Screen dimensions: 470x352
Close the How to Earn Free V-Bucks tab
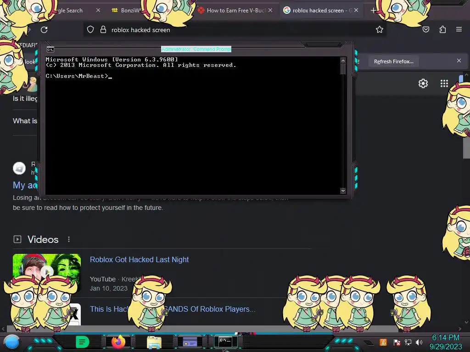(x=270, y=10)
